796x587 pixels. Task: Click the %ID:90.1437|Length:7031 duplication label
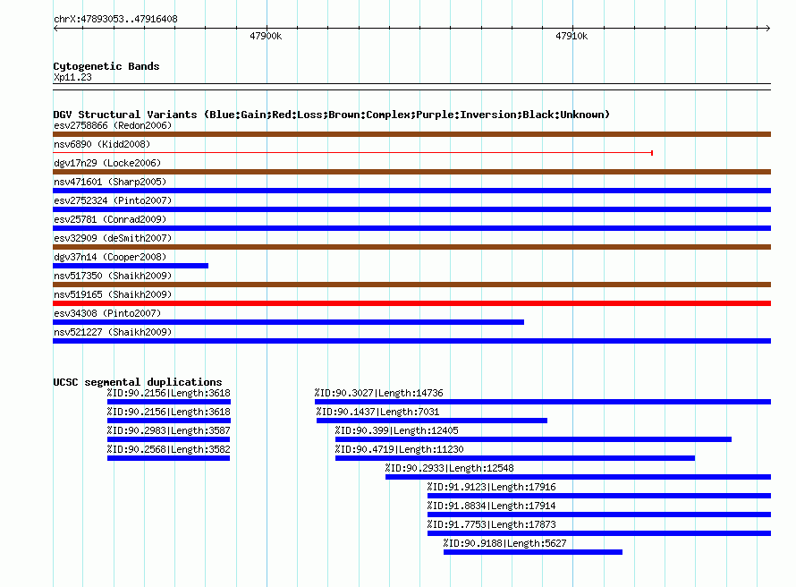point(377,412)
